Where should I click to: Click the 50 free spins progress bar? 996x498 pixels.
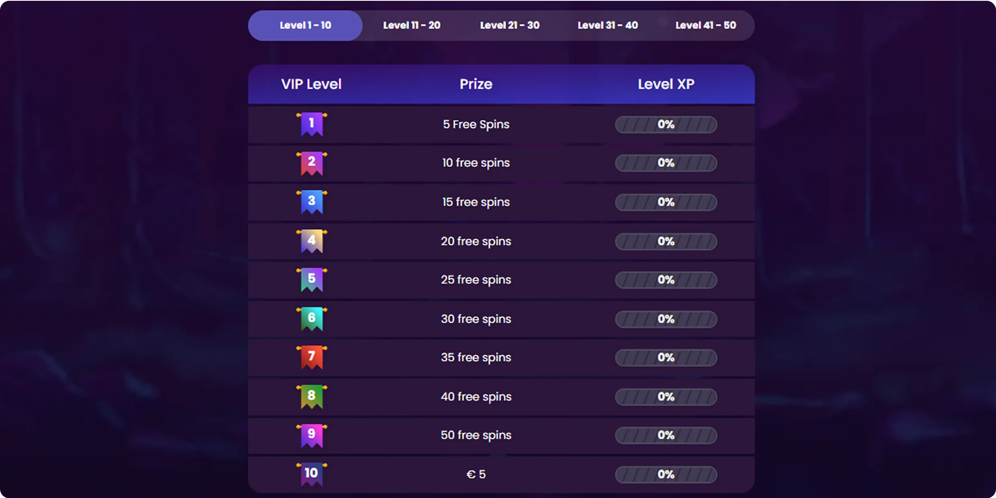click(x=666, y=435)
